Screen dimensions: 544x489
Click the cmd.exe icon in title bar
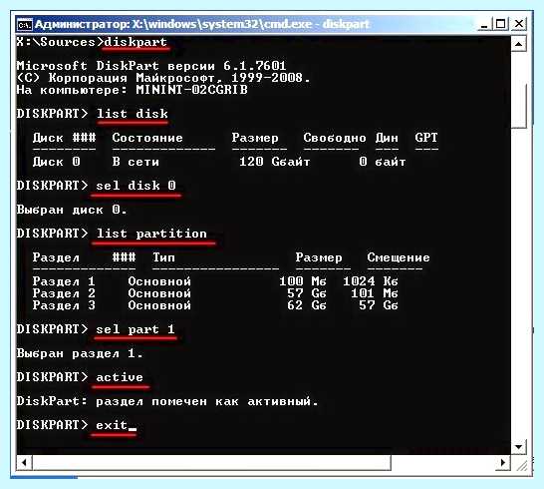[x=24, y=25]
